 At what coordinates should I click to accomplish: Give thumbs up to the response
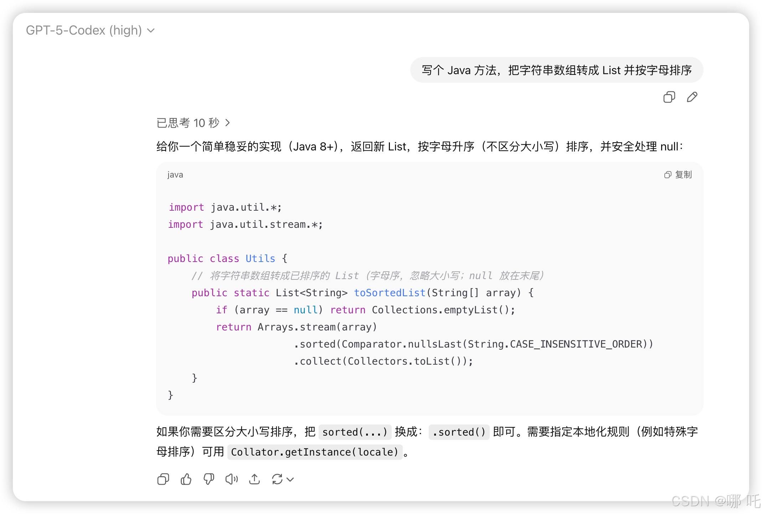[186, 479]
